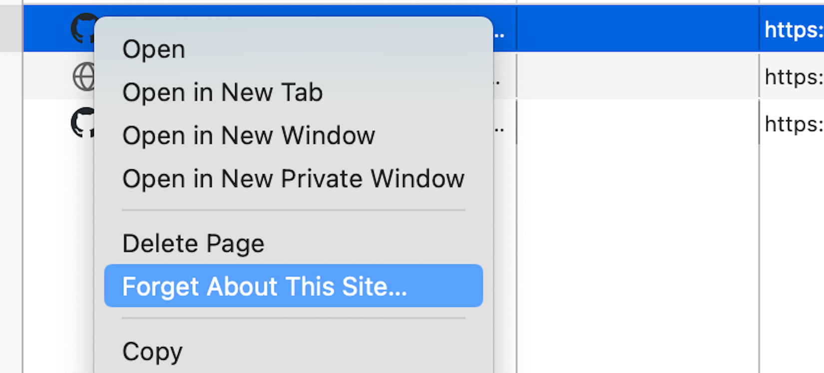Viewport: 824px width, 373px height.
Task: Choose Forget About This Site
Action: click(x=265, y=286)
